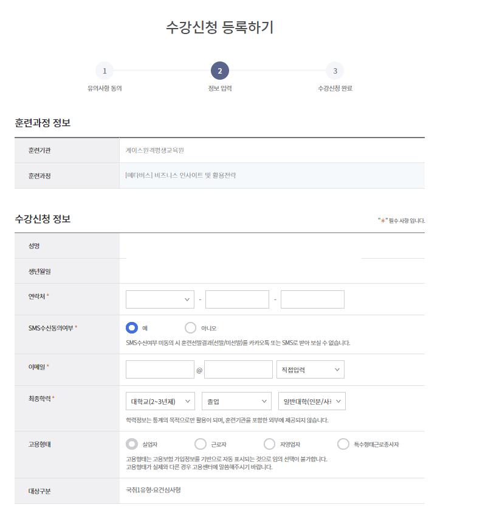The height and width of the screenshot is (524, 477).
Task: Click the 성명 row label
Action: (x=34, y=246)
